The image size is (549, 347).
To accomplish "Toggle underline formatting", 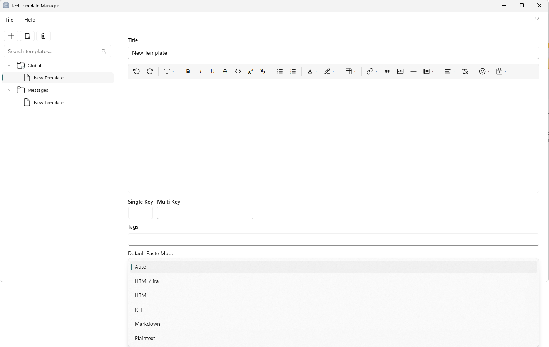I will point(213,71).
